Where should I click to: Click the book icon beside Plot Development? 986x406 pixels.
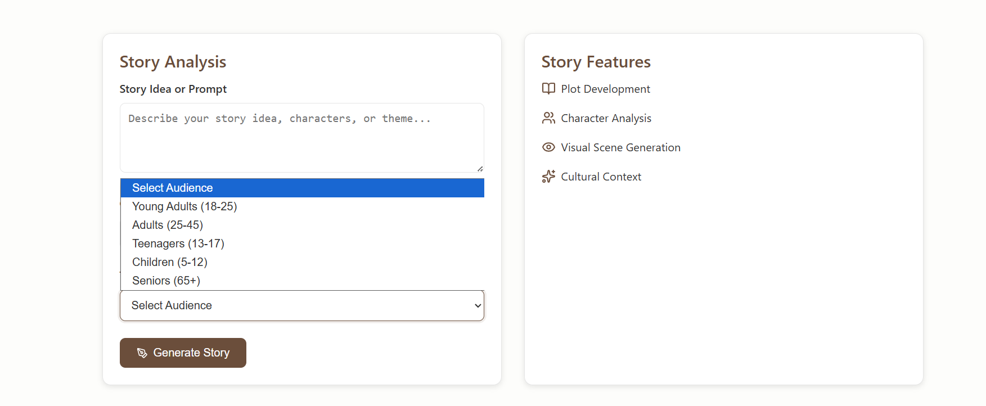548,89
